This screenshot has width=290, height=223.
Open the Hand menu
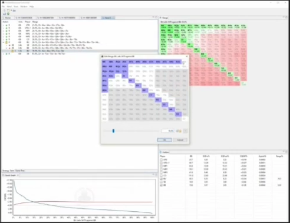9,6
